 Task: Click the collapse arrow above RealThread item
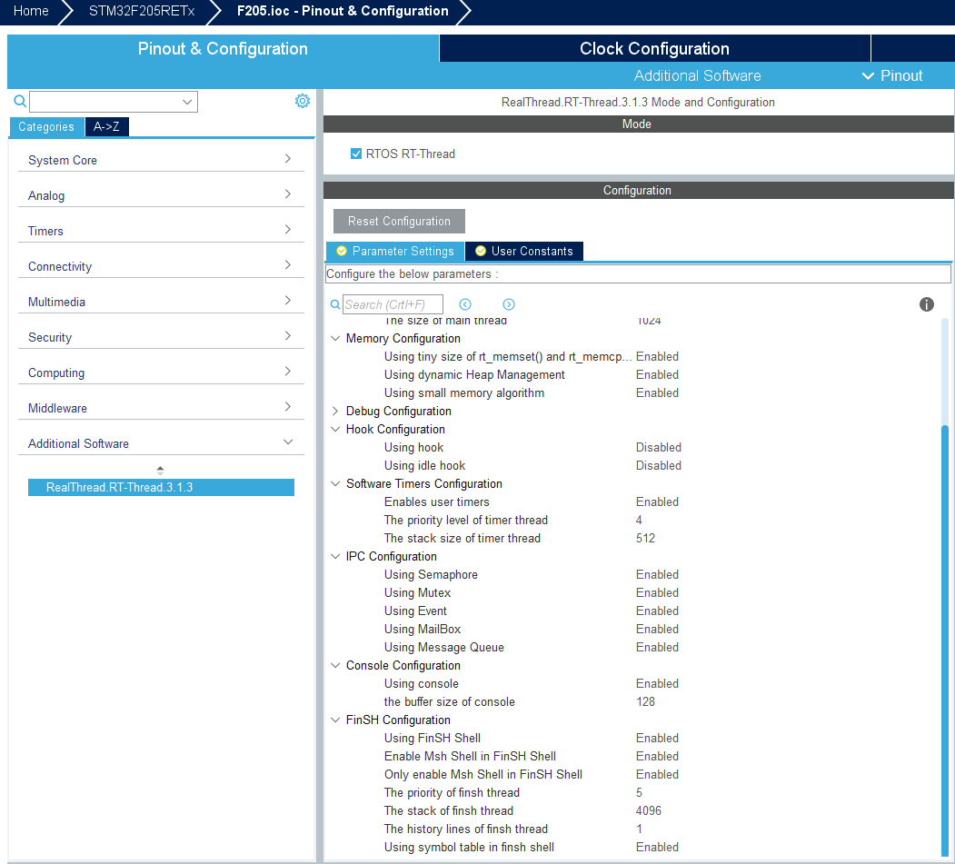[x=160, y=470]
